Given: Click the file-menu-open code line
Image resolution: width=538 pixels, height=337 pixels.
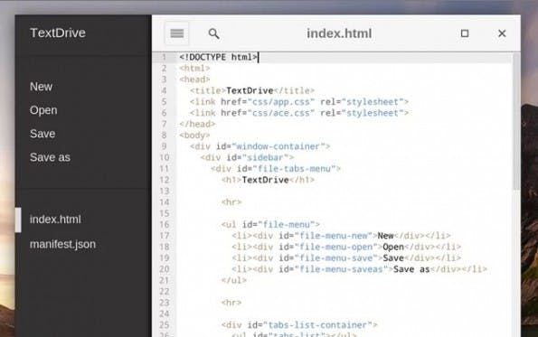Looking at the screenshot, I should pos(346,247).
